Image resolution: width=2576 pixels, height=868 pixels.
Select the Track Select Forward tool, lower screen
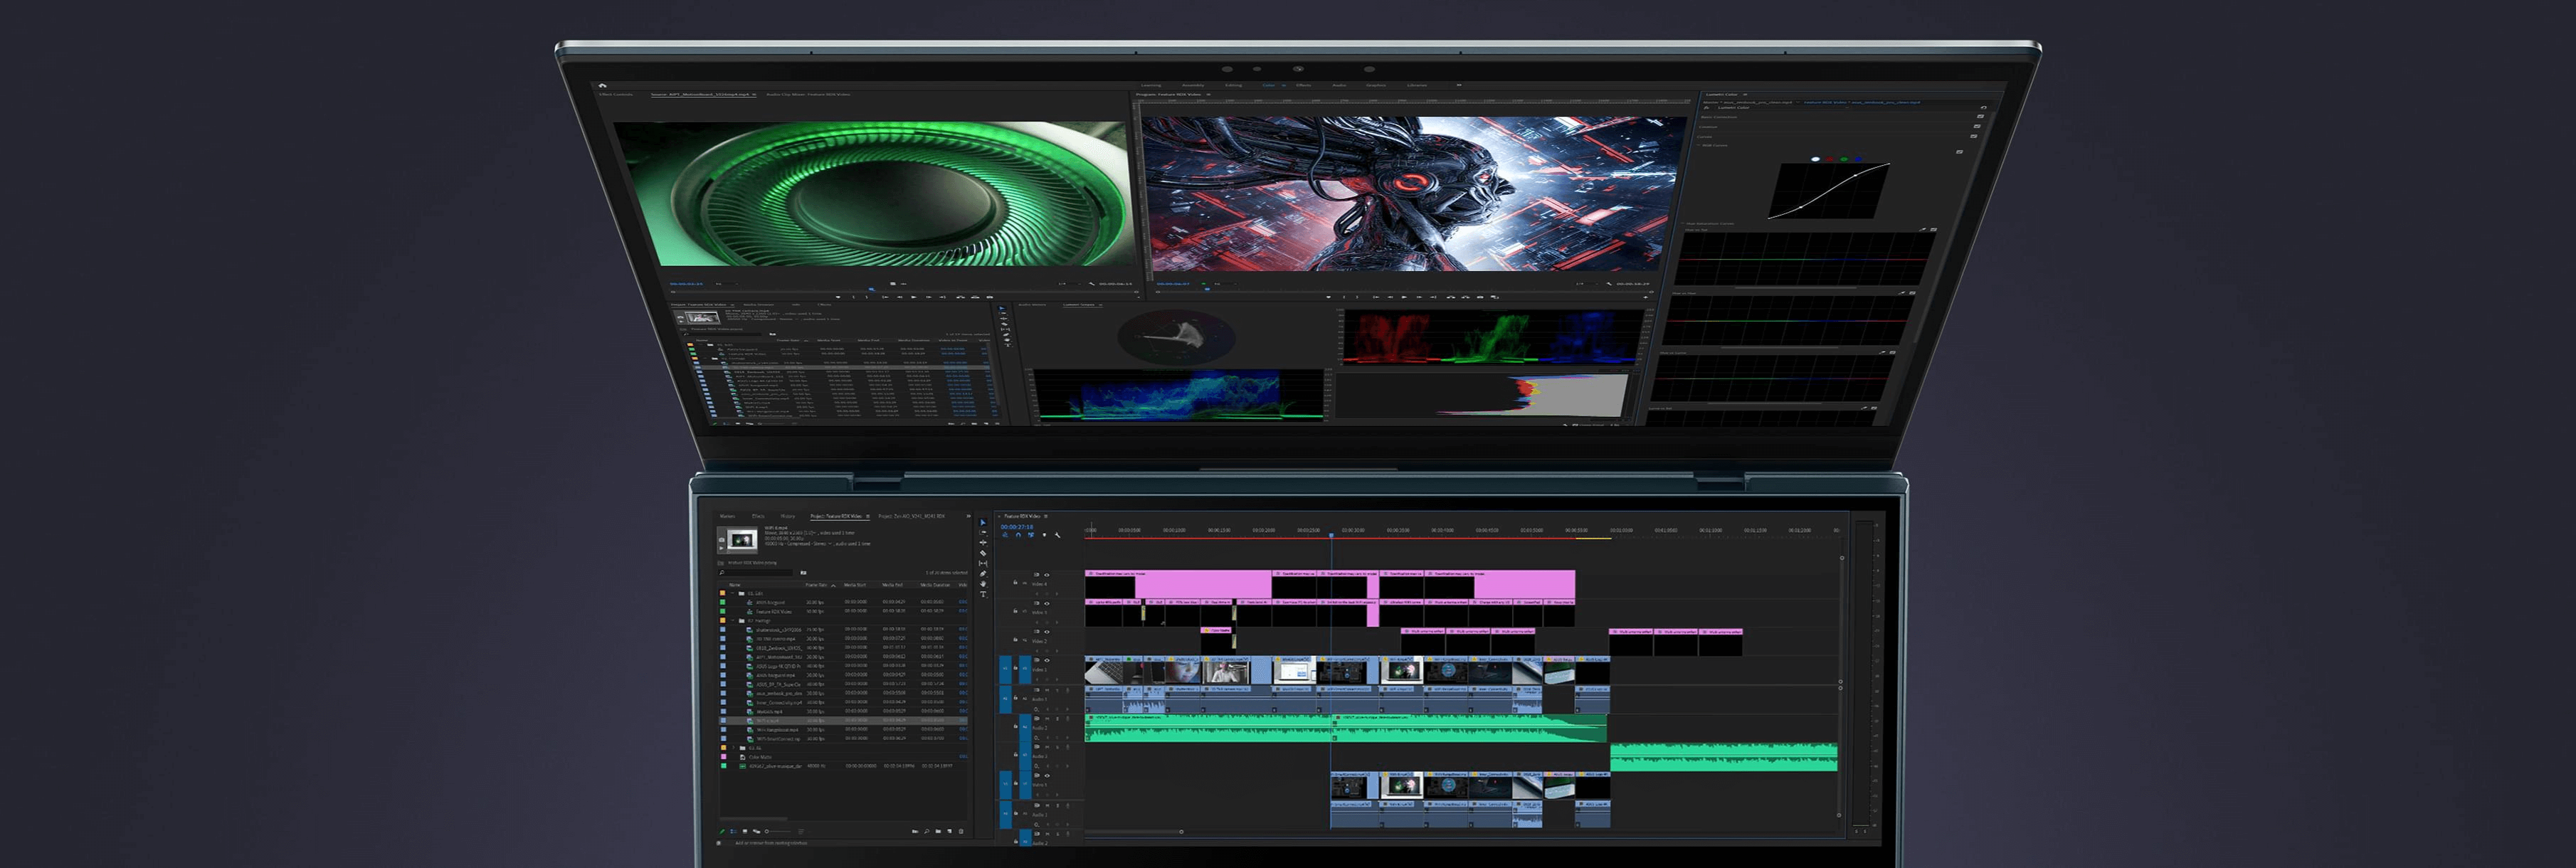[983, 533]
